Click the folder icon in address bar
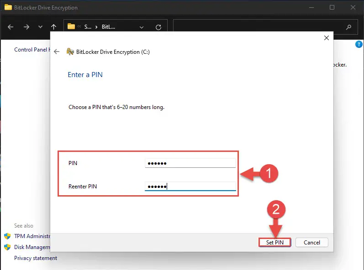This screenshot has height=270, width=364. [x=71, y=26]
